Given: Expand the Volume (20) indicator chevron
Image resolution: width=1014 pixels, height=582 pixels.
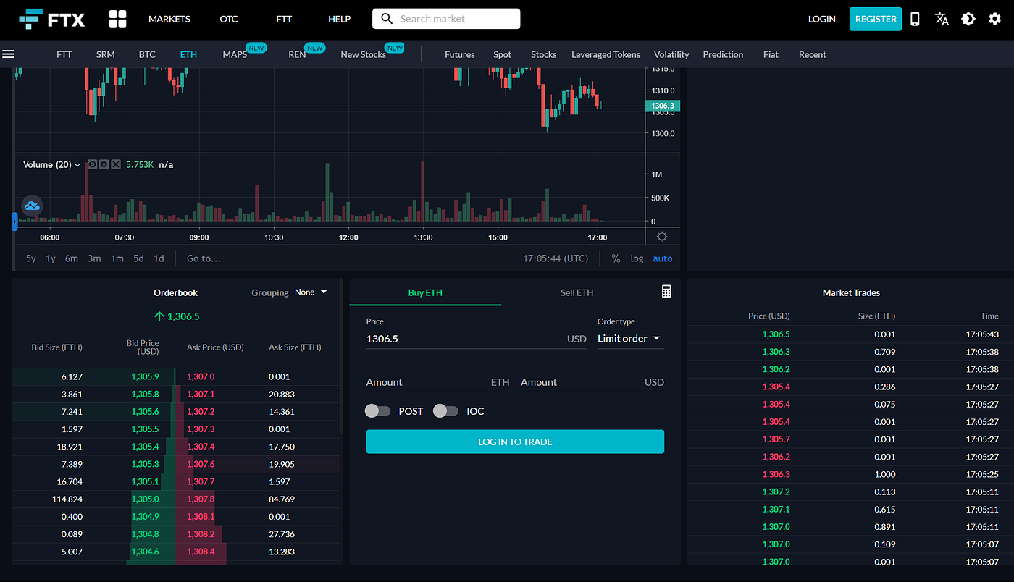Looking at the screenshot, I should 77,165.
